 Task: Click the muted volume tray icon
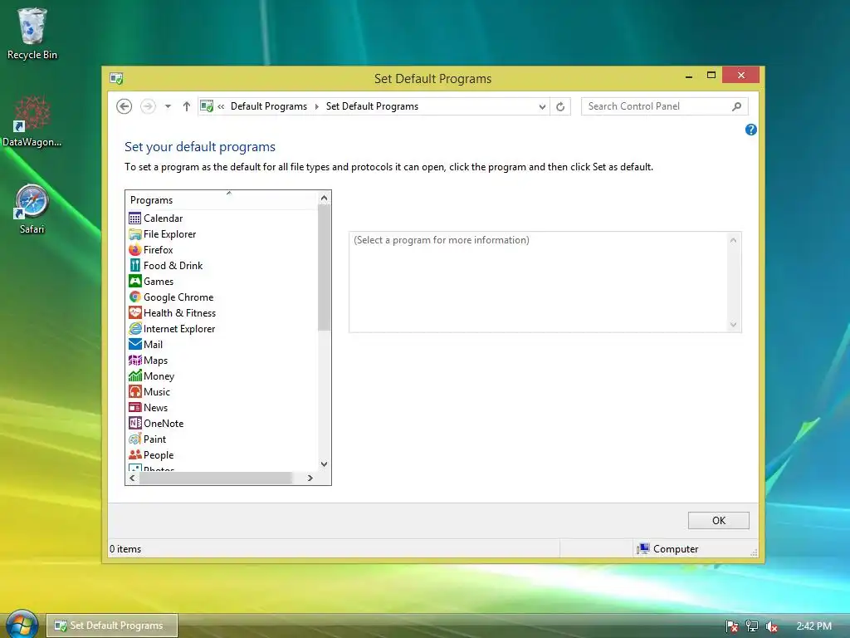click(x=772, y=626)
